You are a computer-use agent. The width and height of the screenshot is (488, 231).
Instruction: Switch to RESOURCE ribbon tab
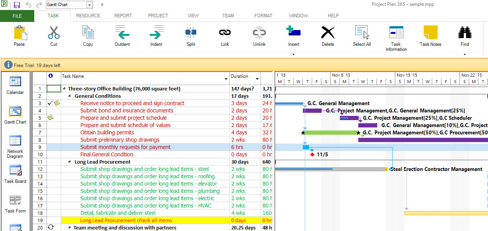[88, 16]
